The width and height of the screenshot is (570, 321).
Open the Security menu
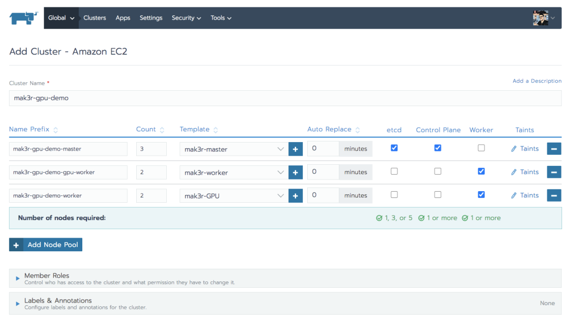click(x=186, y=18)
